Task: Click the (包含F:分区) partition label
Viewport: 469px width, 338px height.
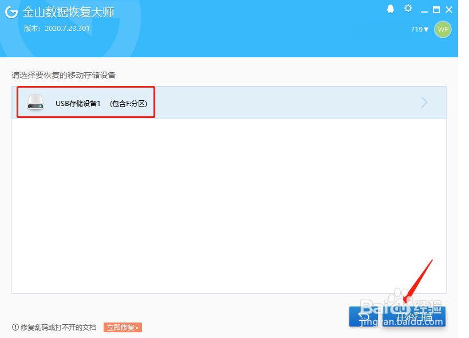Action: [x=128, y=104]
